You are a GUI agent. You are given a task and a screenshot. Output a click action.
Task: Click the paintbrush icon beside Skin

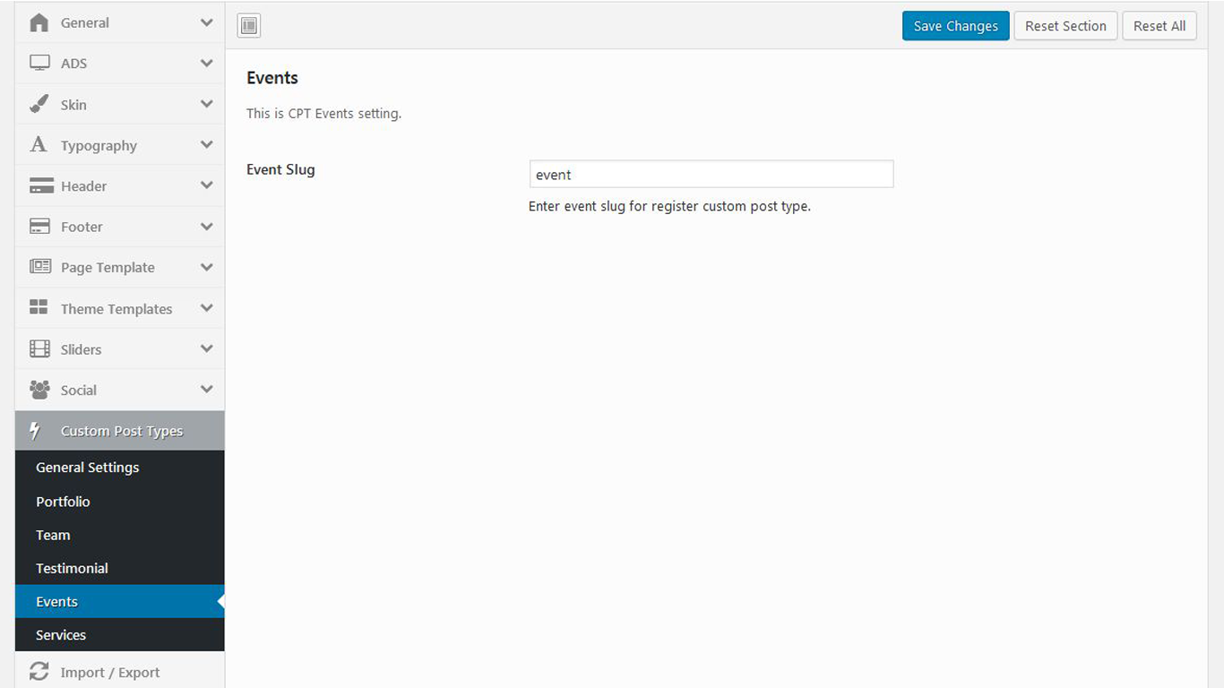coord(39,105)
